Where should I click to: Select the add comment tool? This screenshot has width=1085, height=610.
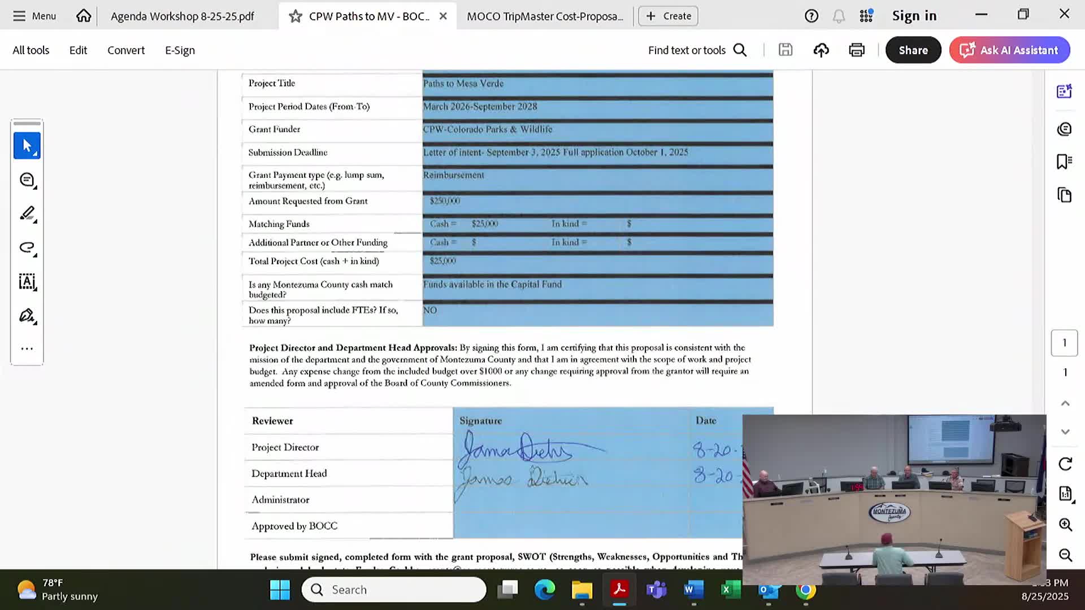pyautogui.click(x=27, y=180)
